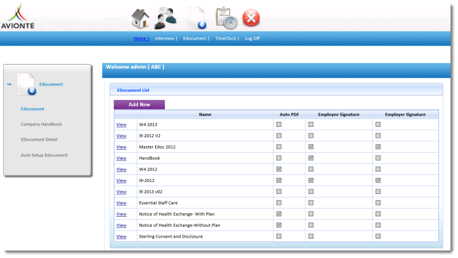Toggle Auto PDF for Health Exchange- With Plan
Viewport: 458px width, 258px height.
[x=279, y=214]
